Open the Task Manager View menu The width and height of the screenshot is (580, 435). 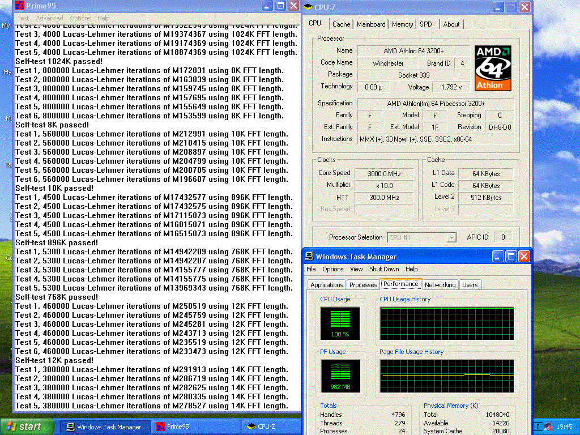pos(356,269)
